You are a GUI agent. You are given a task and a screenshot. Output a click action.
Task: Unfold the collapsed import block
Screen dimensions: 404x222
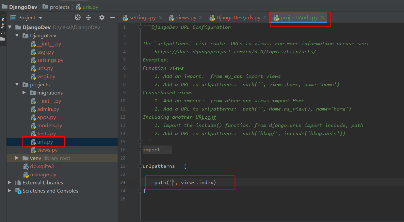pos(140,150)
